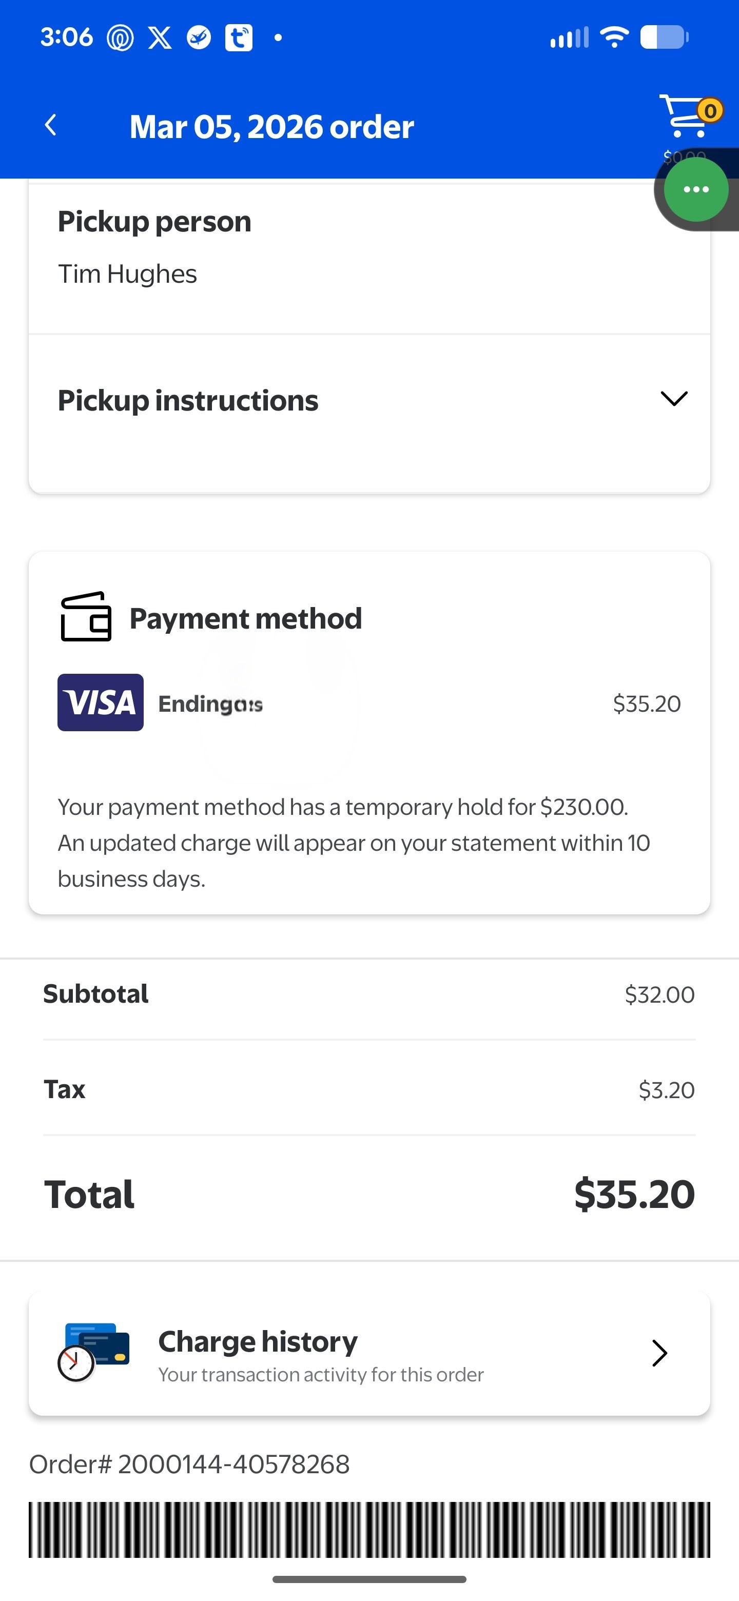The image size is (739, 1601).
Task: Expand Pickup instructions chevron
Action: [674, 399]
